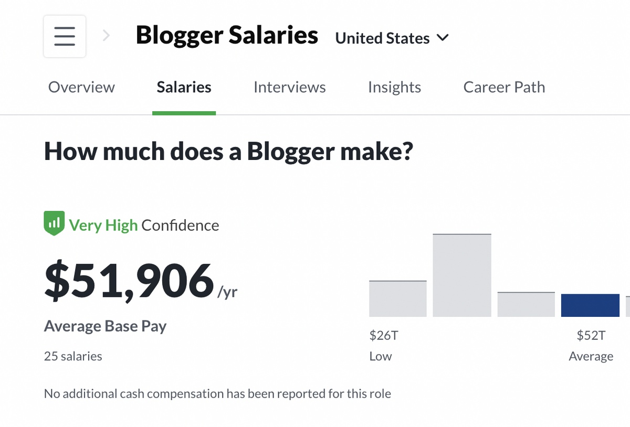Click the leftmost histogram bar above $26T
This screenshot has width=630, height=427.
coord(397,298)
